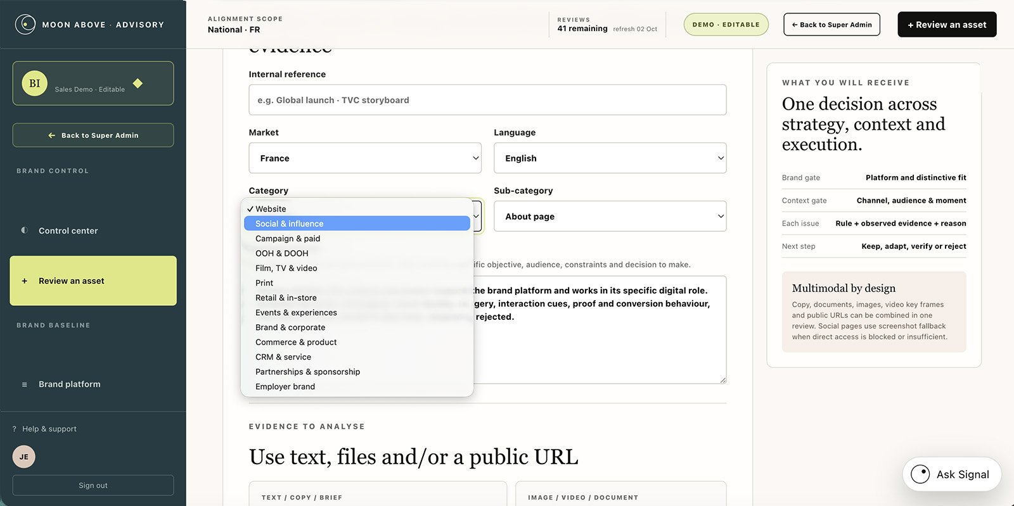Choose Commerce & product category
This screenshot has height=506, width=1014.
(x=357, y=342)
